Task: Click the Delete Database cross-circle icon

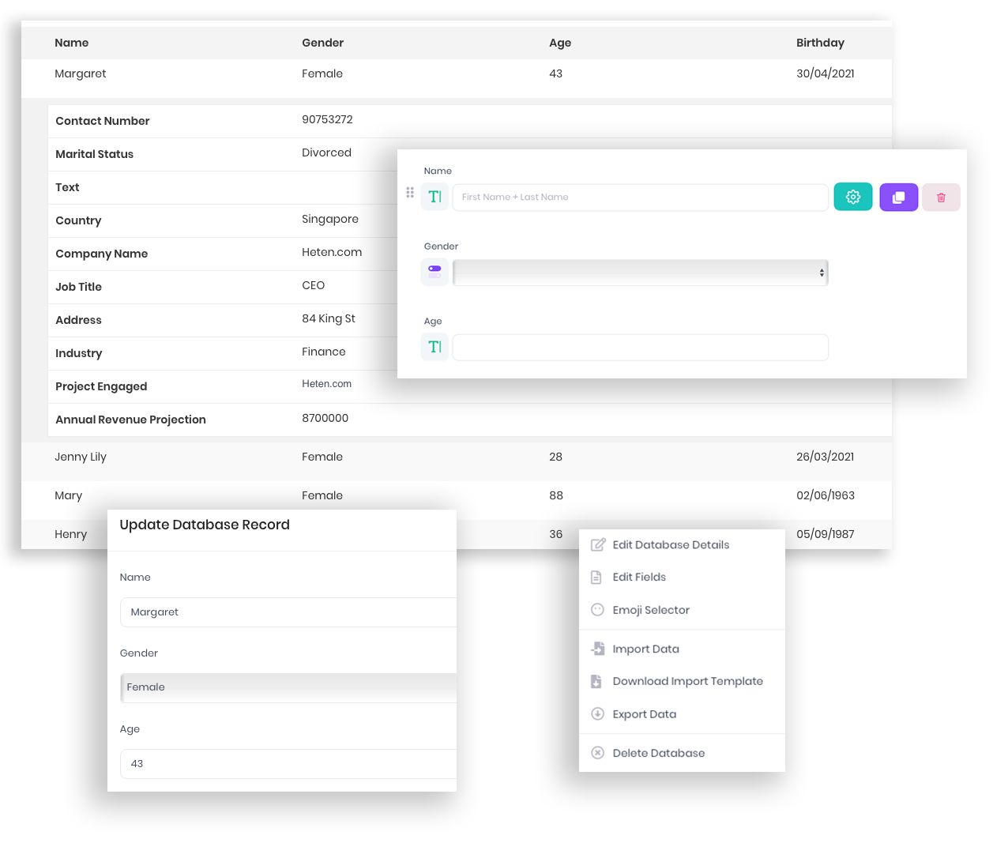Action: (x=598, y=752)
